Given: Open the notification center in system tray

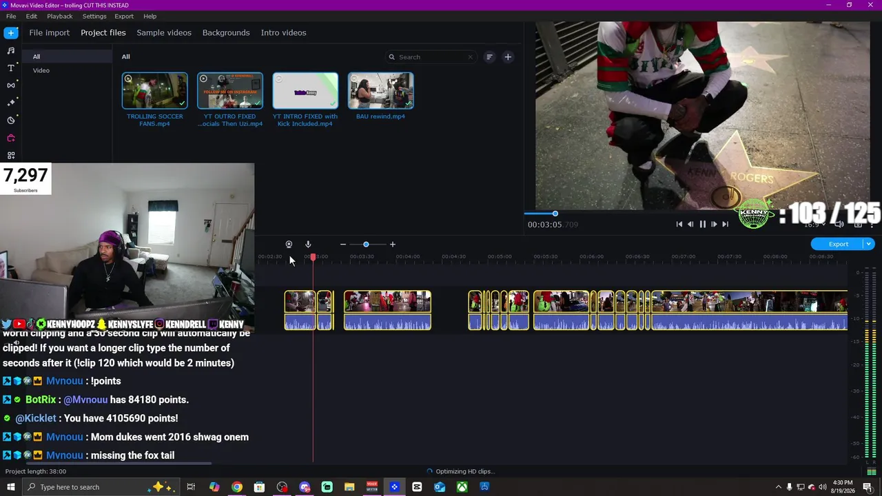Looking at the screenshot, I should pos(868,487).
